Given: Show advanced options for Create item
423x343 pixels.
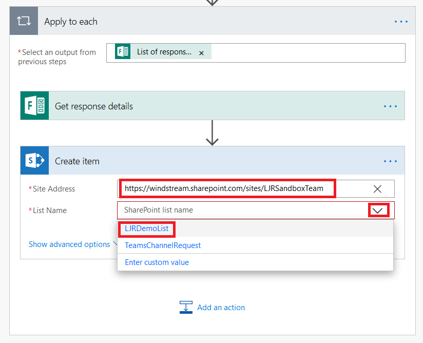Looking at the screenshot, I should (69, 244).
